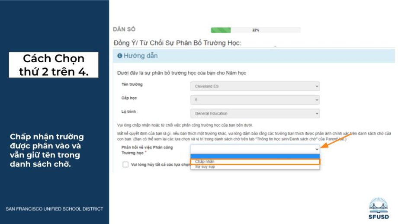Open the Tên trường dropdown showing Cleveland ES
Image resolution: width=398 pixels, height=224 pixels.
[255, 86]
